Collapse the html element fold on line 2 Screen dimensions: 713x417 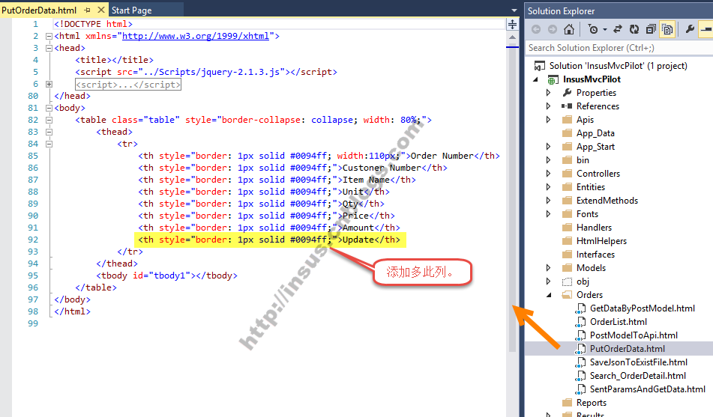pyautogui.click(x=49, y=37)
